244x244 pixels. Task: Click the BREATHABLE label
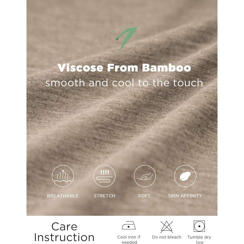tap(63, 196)
